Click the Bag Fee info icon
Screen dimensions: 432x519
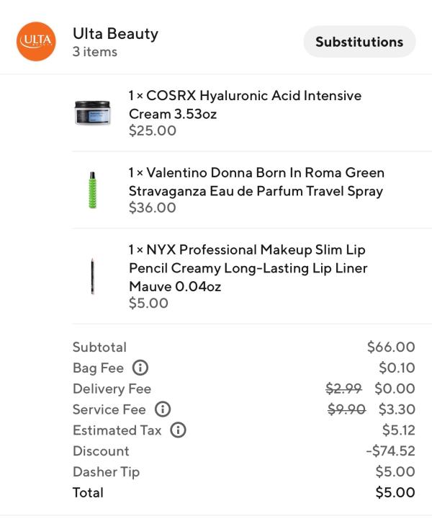click(140, 368)
